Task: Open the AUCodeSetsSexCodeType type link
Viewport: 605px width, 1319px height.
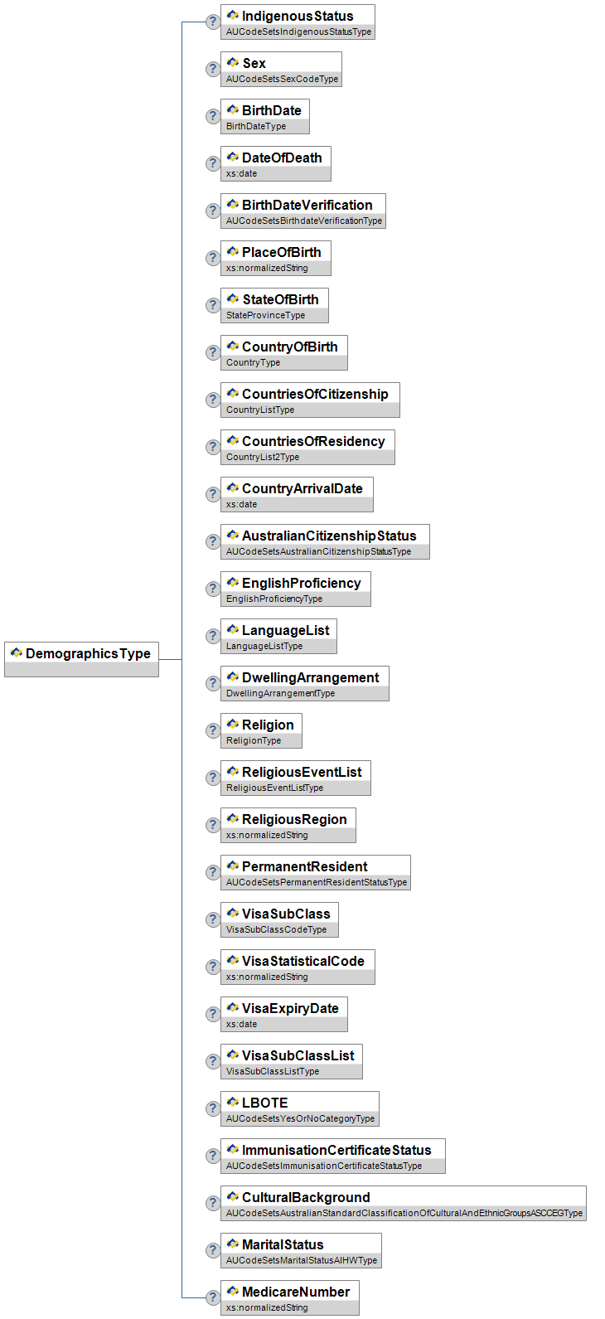Action: point(282,80)
